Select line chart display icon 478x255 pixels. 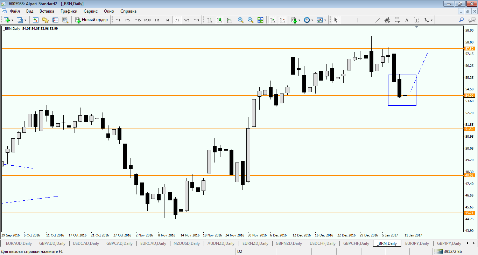tap(229, 20)
